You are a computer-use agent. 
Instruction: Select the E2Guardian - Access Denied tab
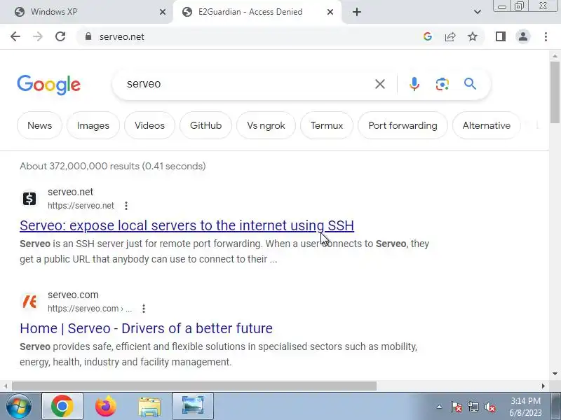tap(257, 12)
